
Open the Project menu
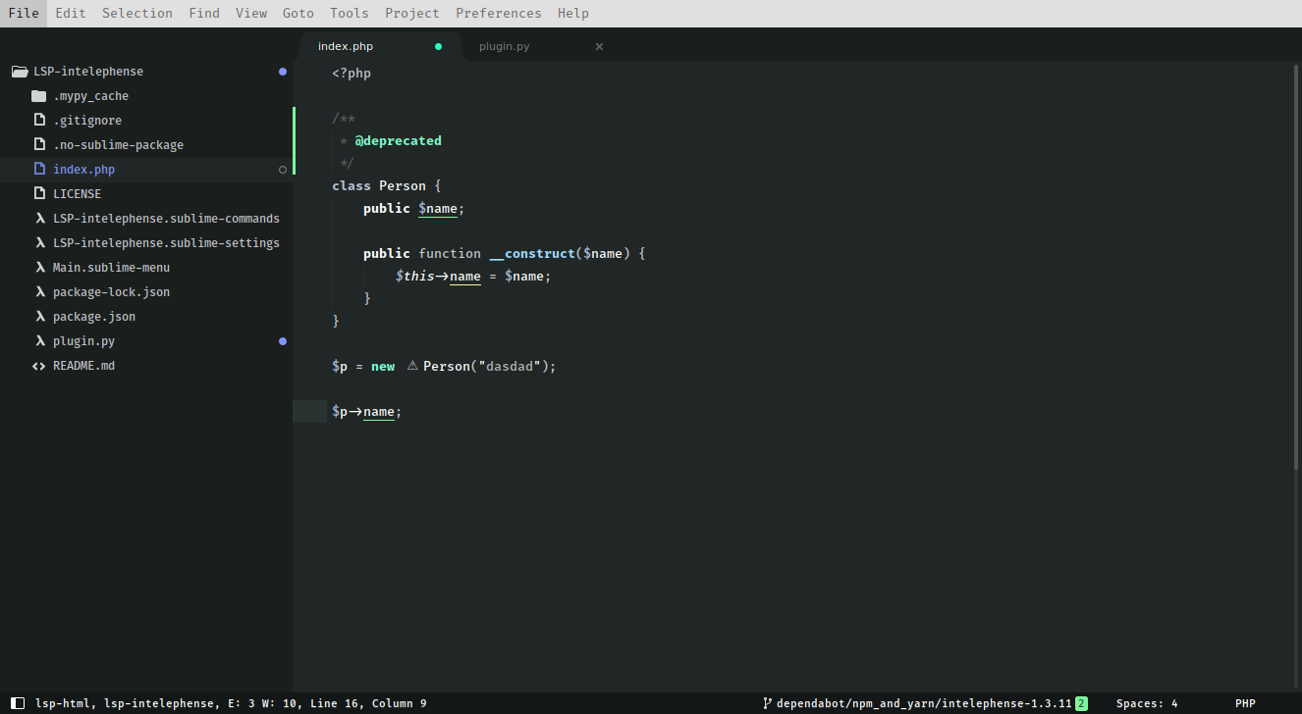pos(412,13)
